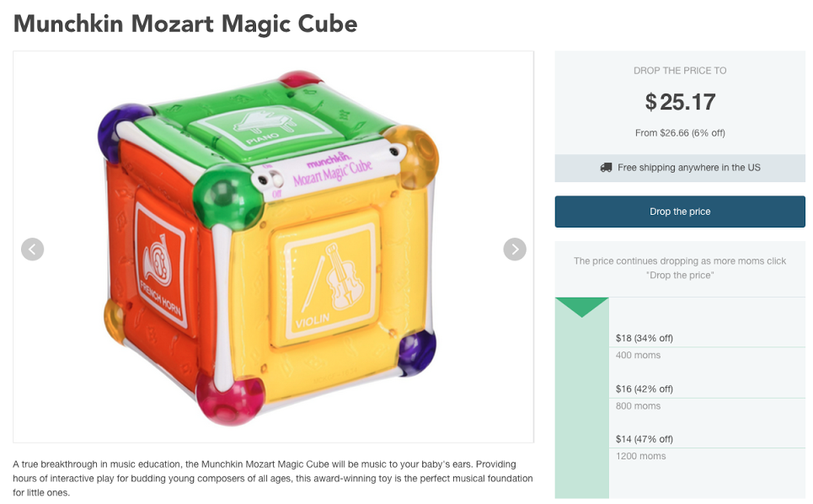Screen dimensions: 813x504
Task: Click the From $26.66 (6% off) text
Action: point(680,133)
